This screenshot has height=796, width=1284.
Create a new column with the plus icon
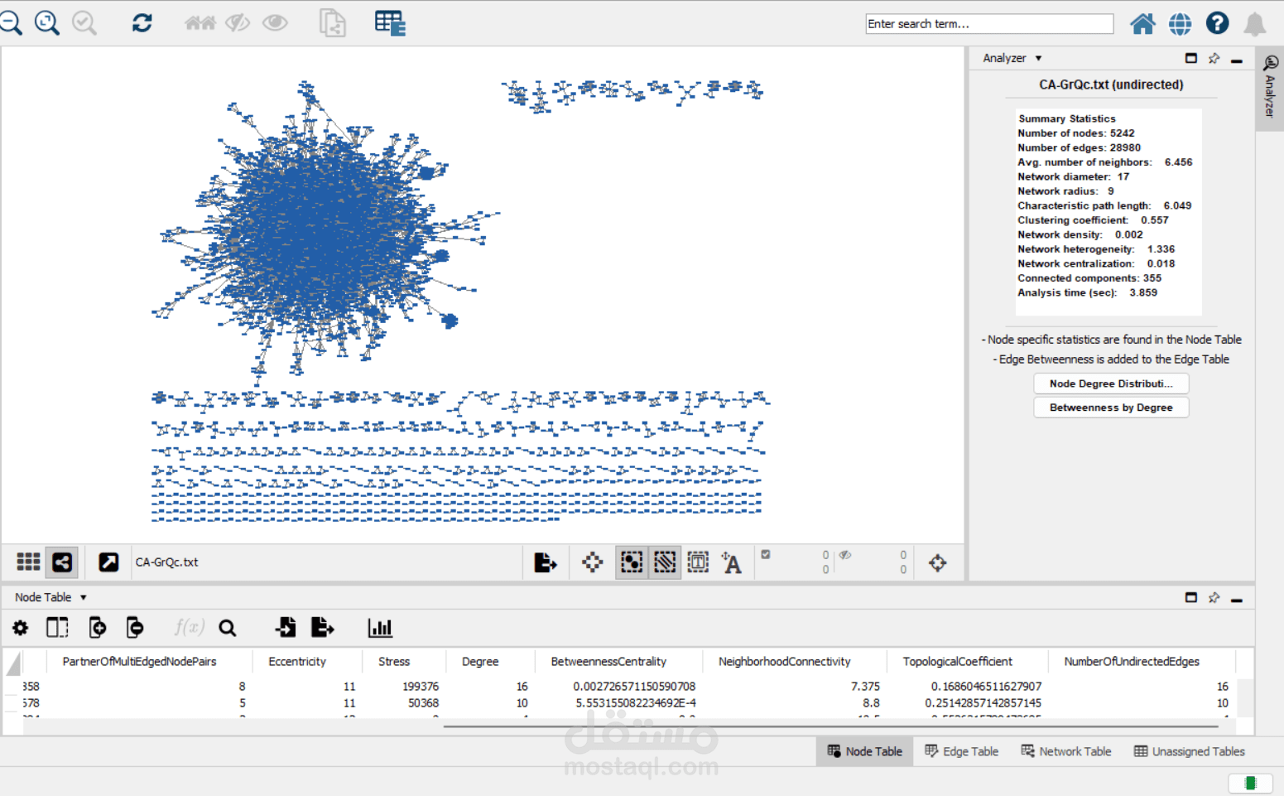pyautogui.click(x=97, y=628)
